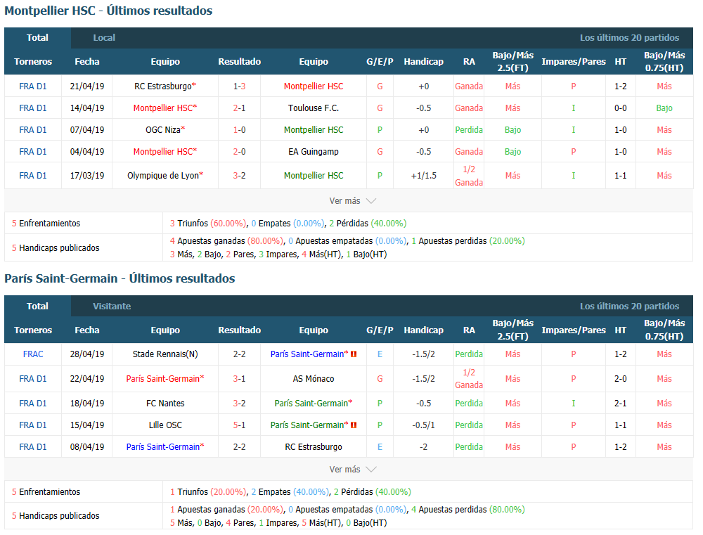Expand París Saint-Germain 'Ver más' chevron
The height and width of the screenshot is (535, 703).
[370, 470]
